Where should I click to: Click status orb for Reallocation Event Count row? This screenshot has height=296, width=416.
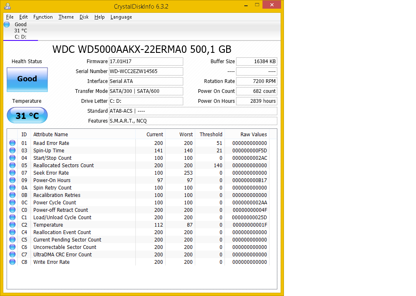coord(12,232)
